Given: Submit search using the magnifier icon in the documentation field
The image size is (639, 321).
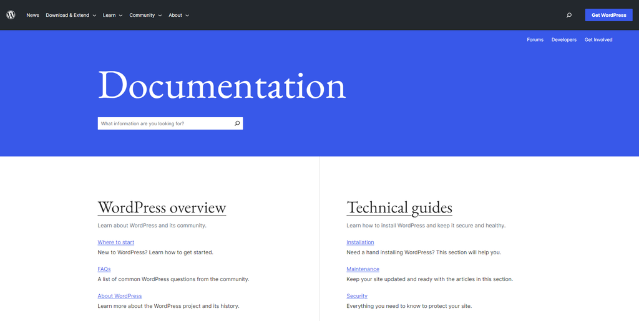Looking at the screenshot, I should pos(237,123).
